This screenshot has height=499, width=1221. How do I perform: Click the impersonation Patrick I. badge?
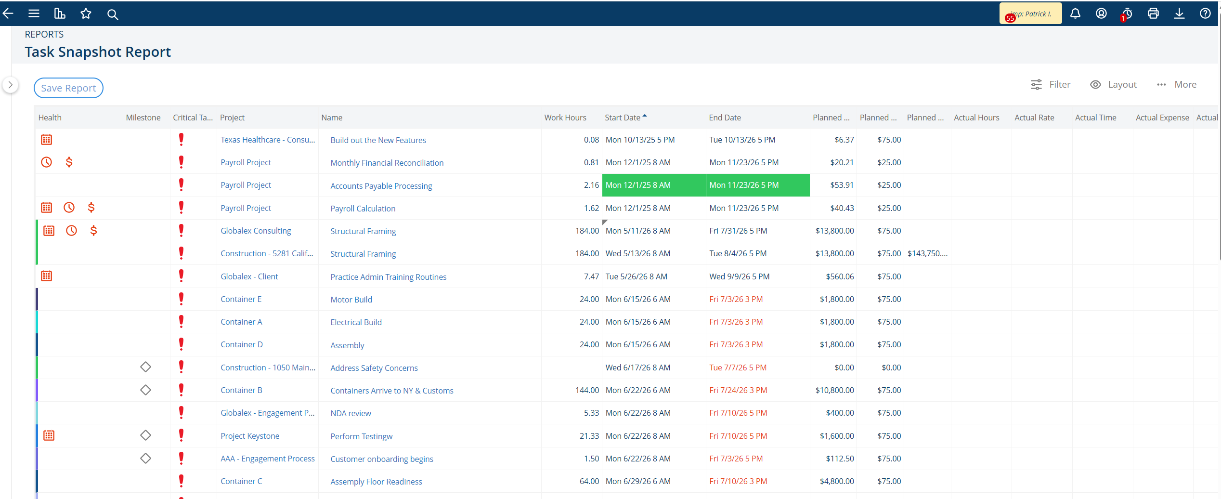1030,13
